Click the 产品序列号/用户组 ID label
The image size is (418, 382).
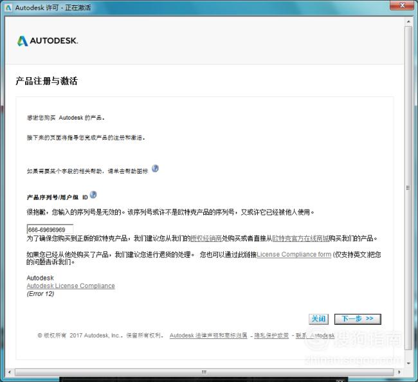57,197
